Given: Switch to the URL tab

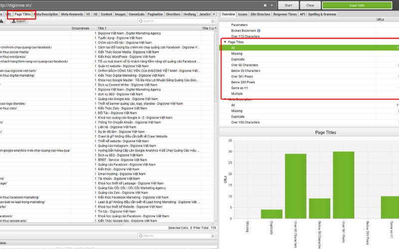Looking at the screenshot, I should coord(9,14).
